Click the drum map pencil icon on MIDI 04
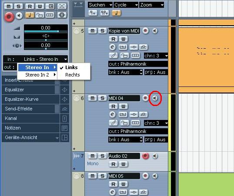The image size is (234, 196). [x=113, y=123]
